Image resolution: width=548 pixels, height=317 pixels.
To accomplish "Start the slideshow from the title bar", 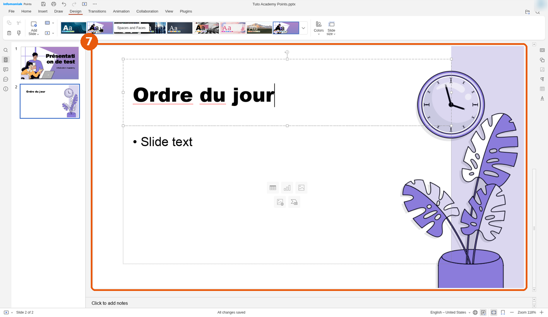I will 84,4.
